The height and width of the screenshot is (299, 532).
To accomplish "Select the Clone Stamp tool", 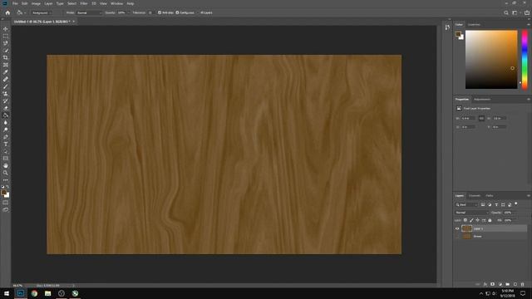I will 6,94.
